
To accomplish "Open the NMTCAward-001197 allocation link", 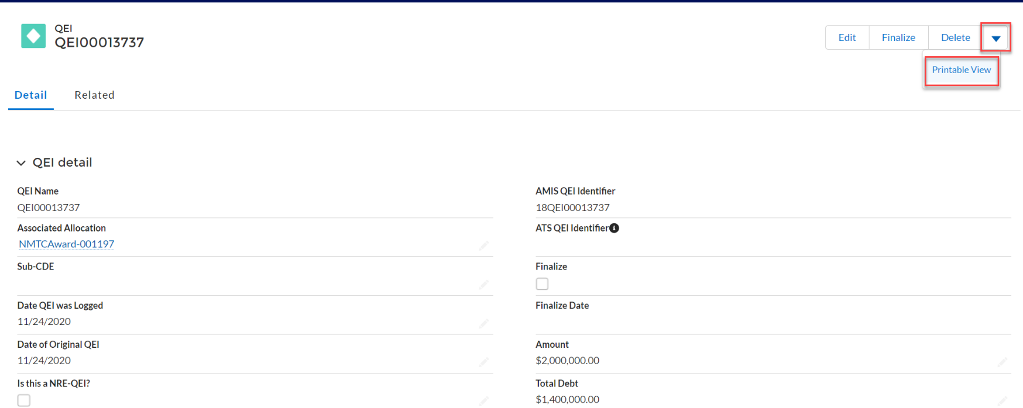I will (x=67, y=244).
